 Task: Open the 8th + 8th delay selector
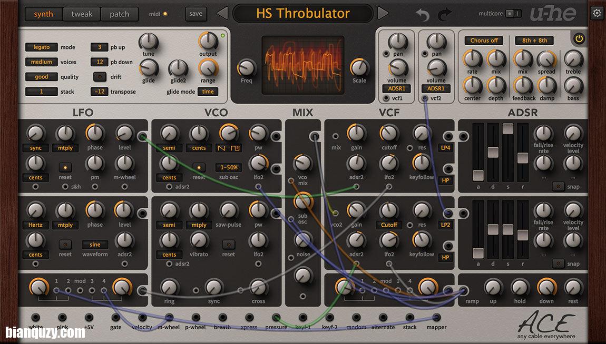(534, 41)
